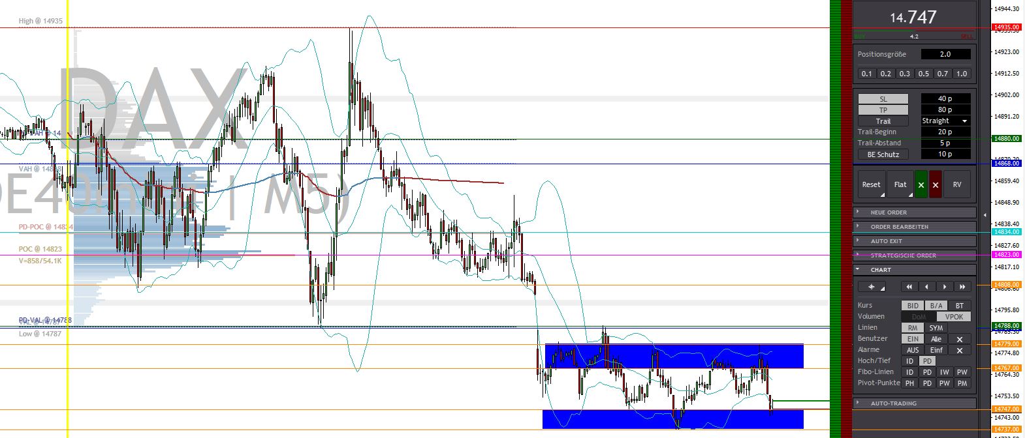Viewport: 1025px width, 438px height.
Task: Select BT price display
Action: coord(960,306)
